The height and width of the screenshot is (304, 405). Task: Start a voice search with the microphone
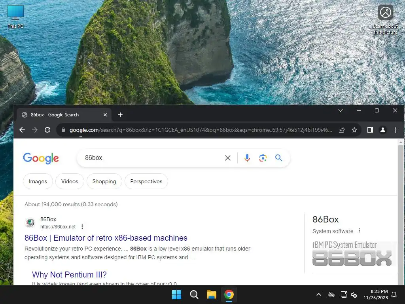tap(247, 158)
